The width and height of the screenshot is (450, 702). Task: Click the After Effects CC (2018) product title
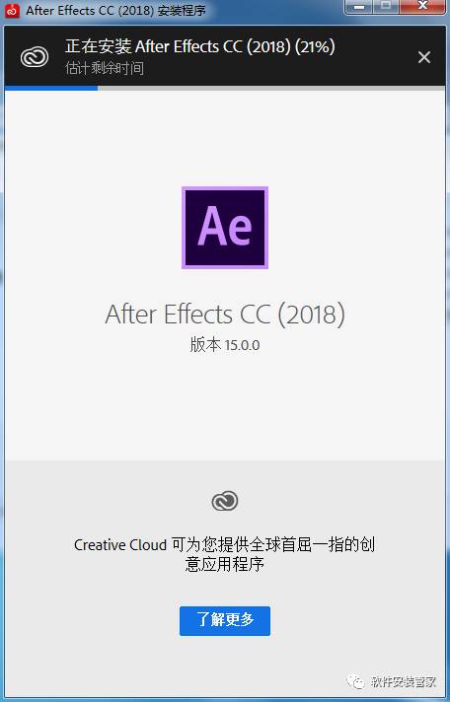[225, 315]
